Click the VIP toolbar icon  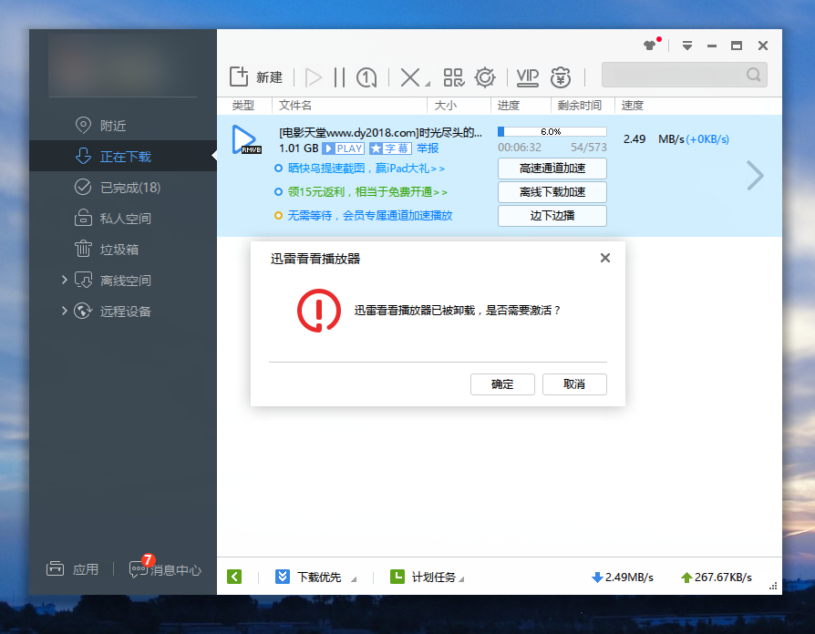point(528,77)
